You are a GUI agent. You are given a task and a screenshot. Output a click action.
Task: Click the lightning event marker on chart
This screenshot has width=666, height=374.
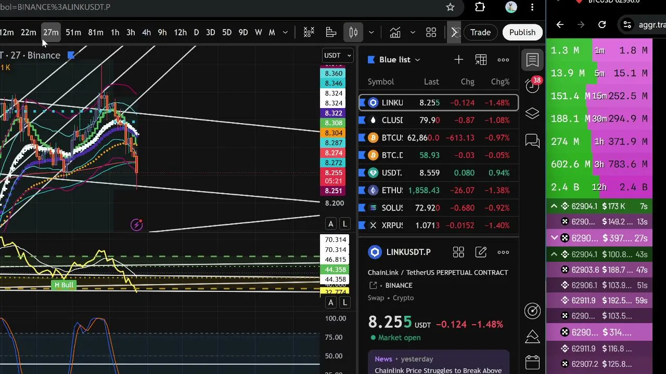click(136, 225)
